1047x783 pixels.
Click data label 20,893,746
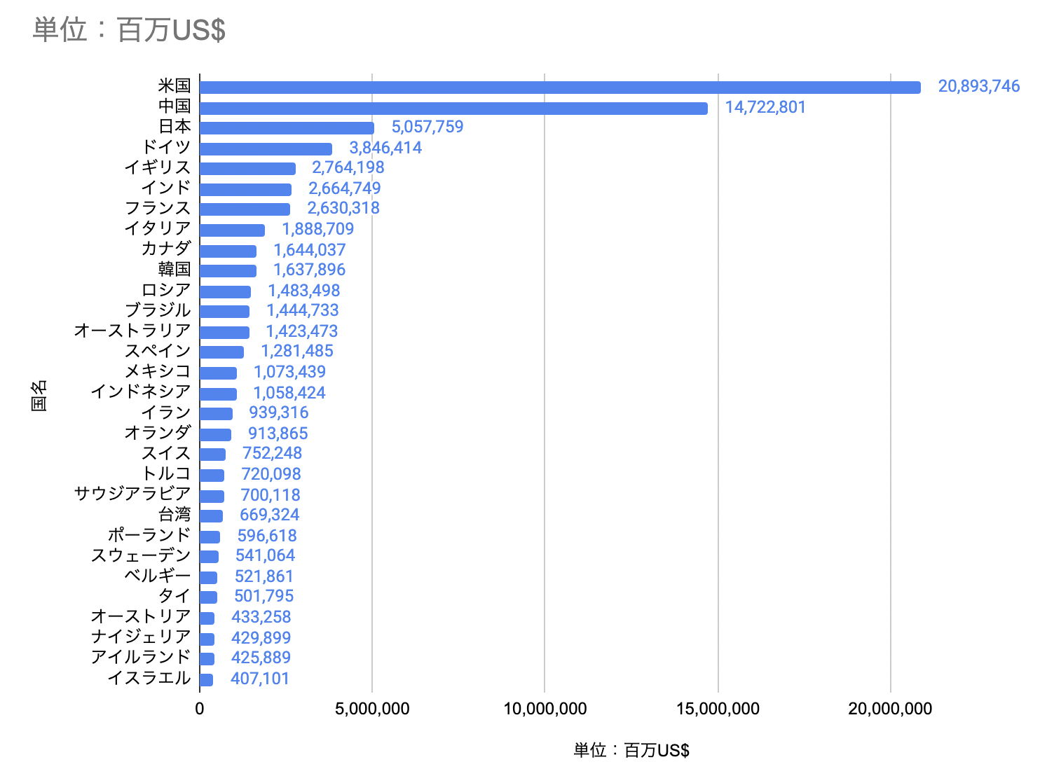pos(978,87)
